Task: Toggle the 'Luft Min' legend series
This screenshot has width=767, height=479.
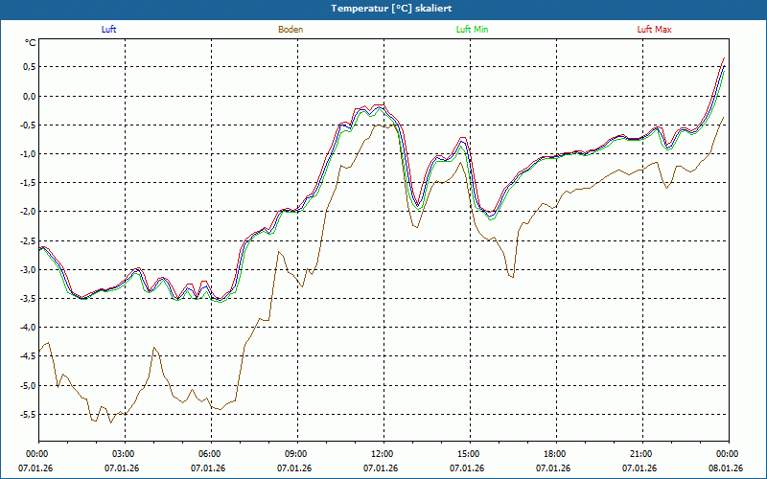Action: tap(473, 30)
